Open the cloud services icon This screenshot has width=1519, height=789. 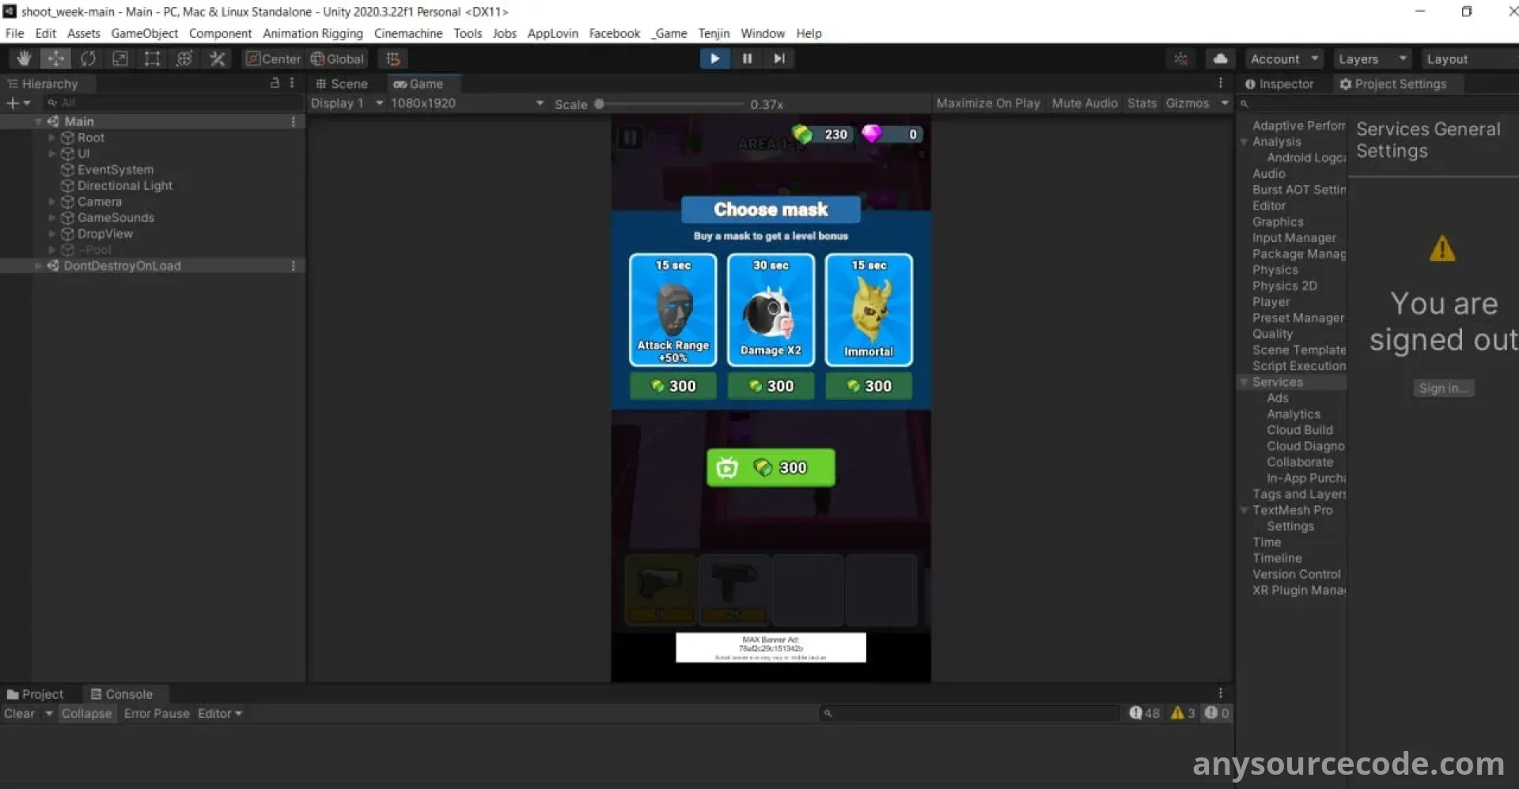coord(1220,59)
